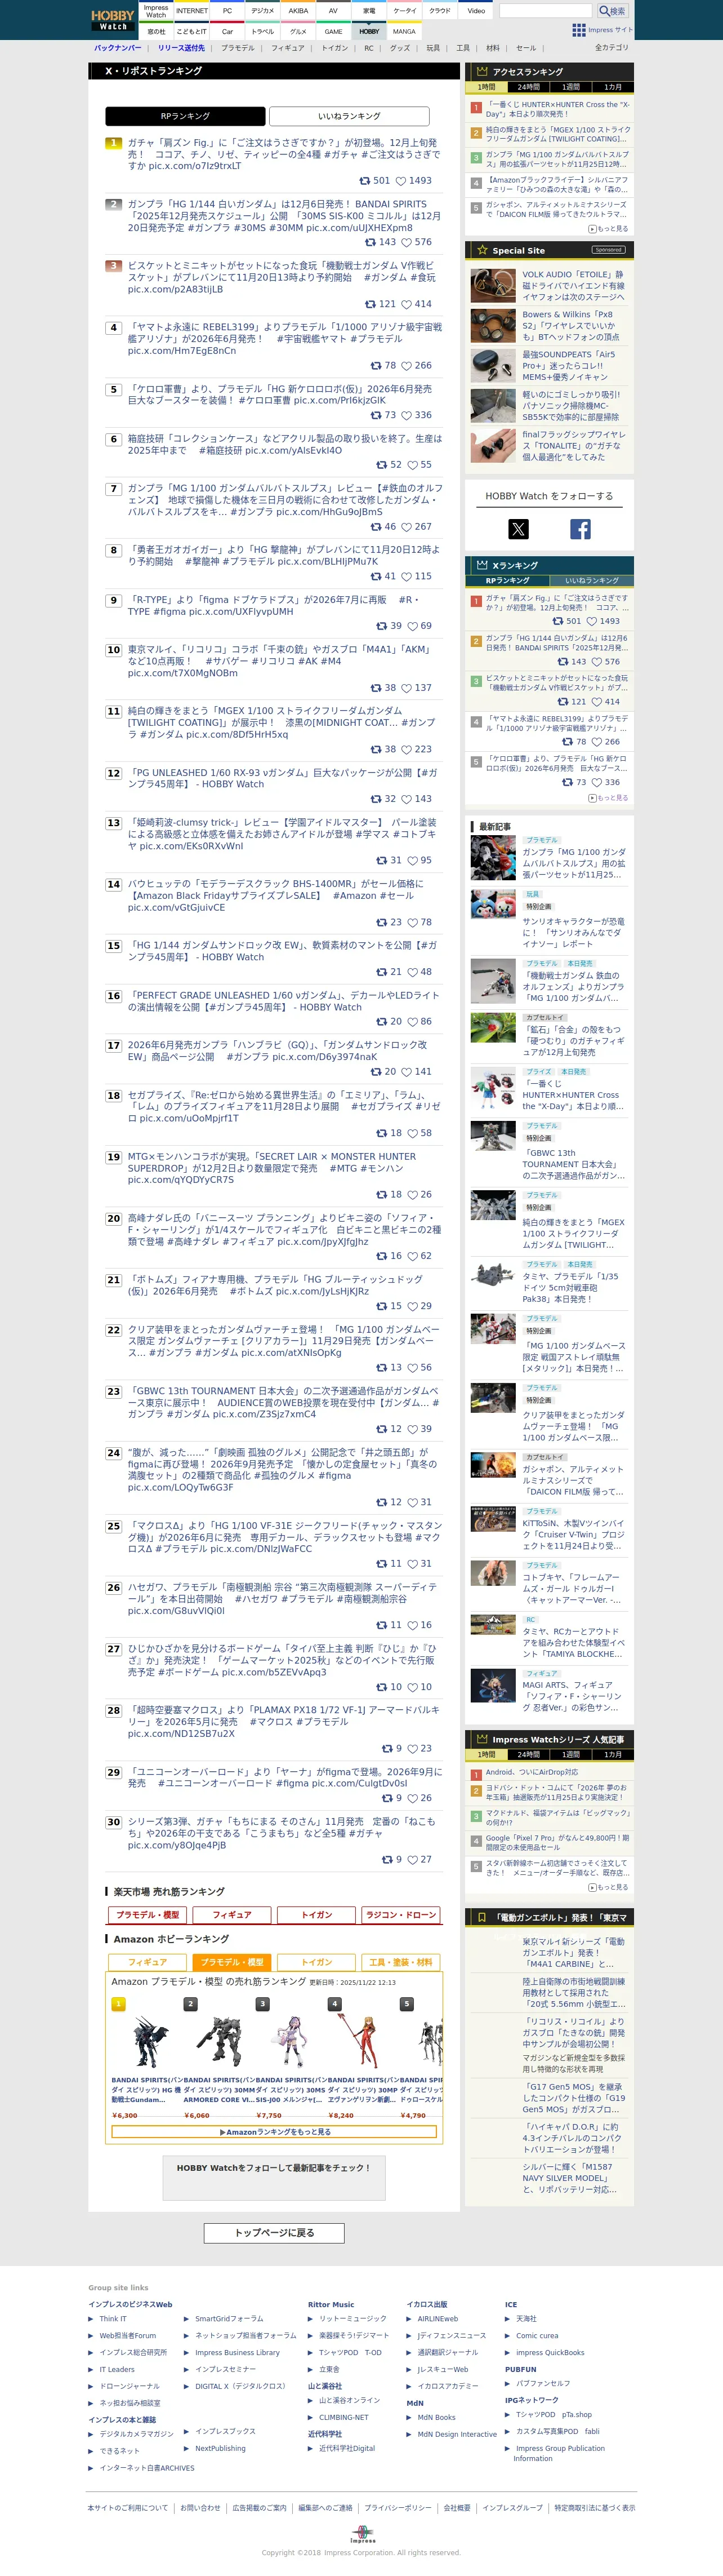Open the 全カテゴリ link
The height and width of the screenshot is (2576, 723).
coord(611,48)
